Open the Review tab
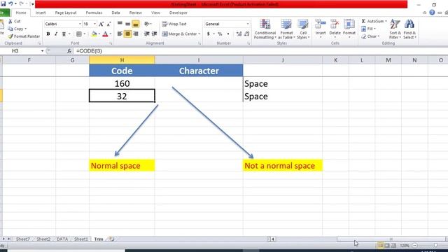 tap(135, 13)
